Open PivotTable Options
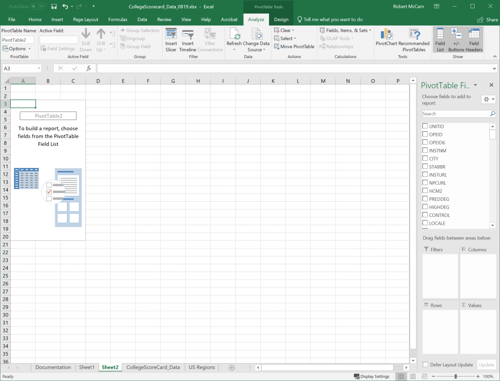 pos(16,49)
